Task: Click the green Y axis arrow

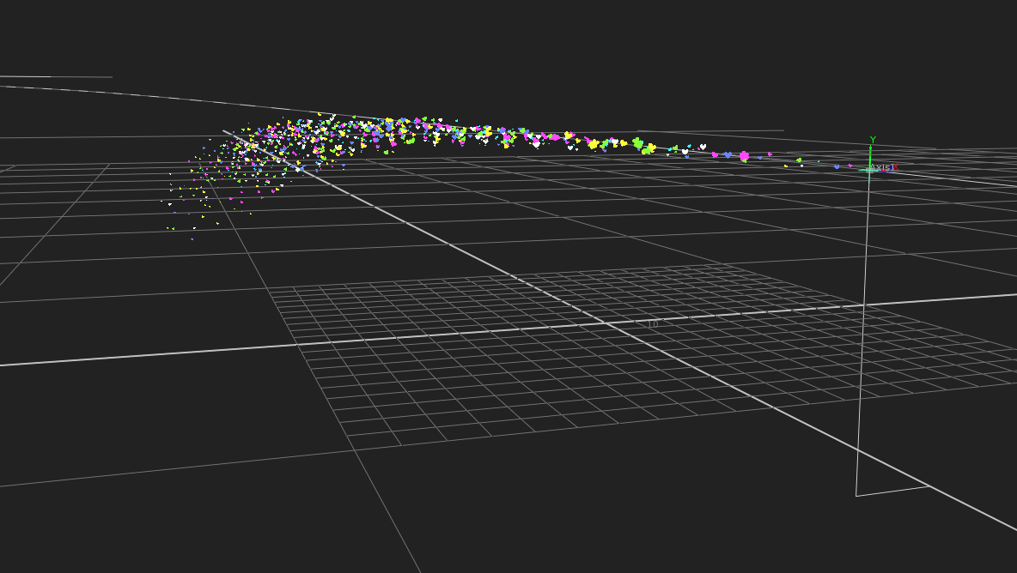Action: click(870, 157)
